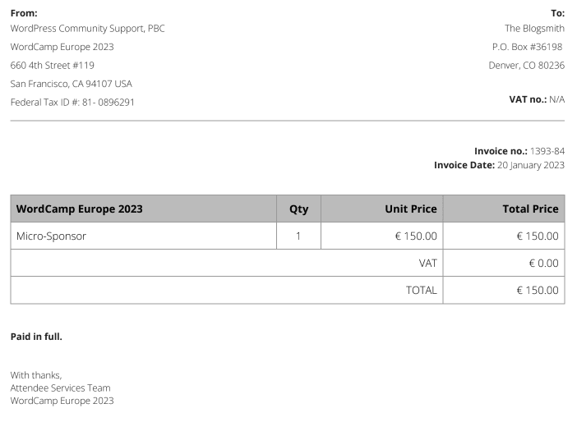Click the invoice number 1393-84

[547, 151]
